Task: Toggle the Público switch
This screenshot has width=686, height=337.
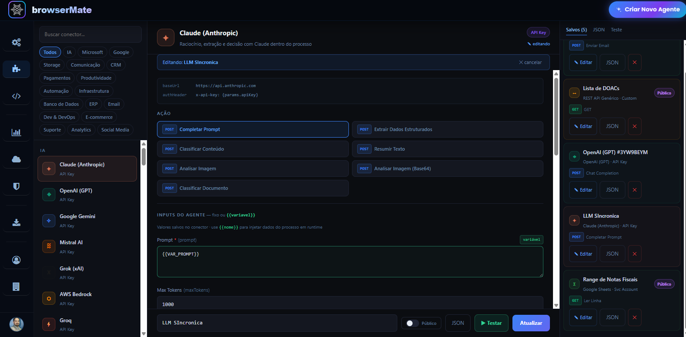Action: (x=412, y=323)
